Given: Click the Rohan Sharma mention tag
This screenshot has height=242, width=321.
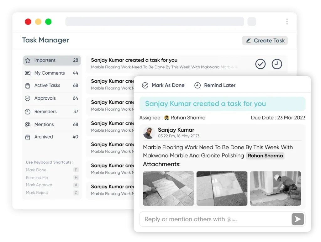Looking at the screenshot, I should pos(265,156).
